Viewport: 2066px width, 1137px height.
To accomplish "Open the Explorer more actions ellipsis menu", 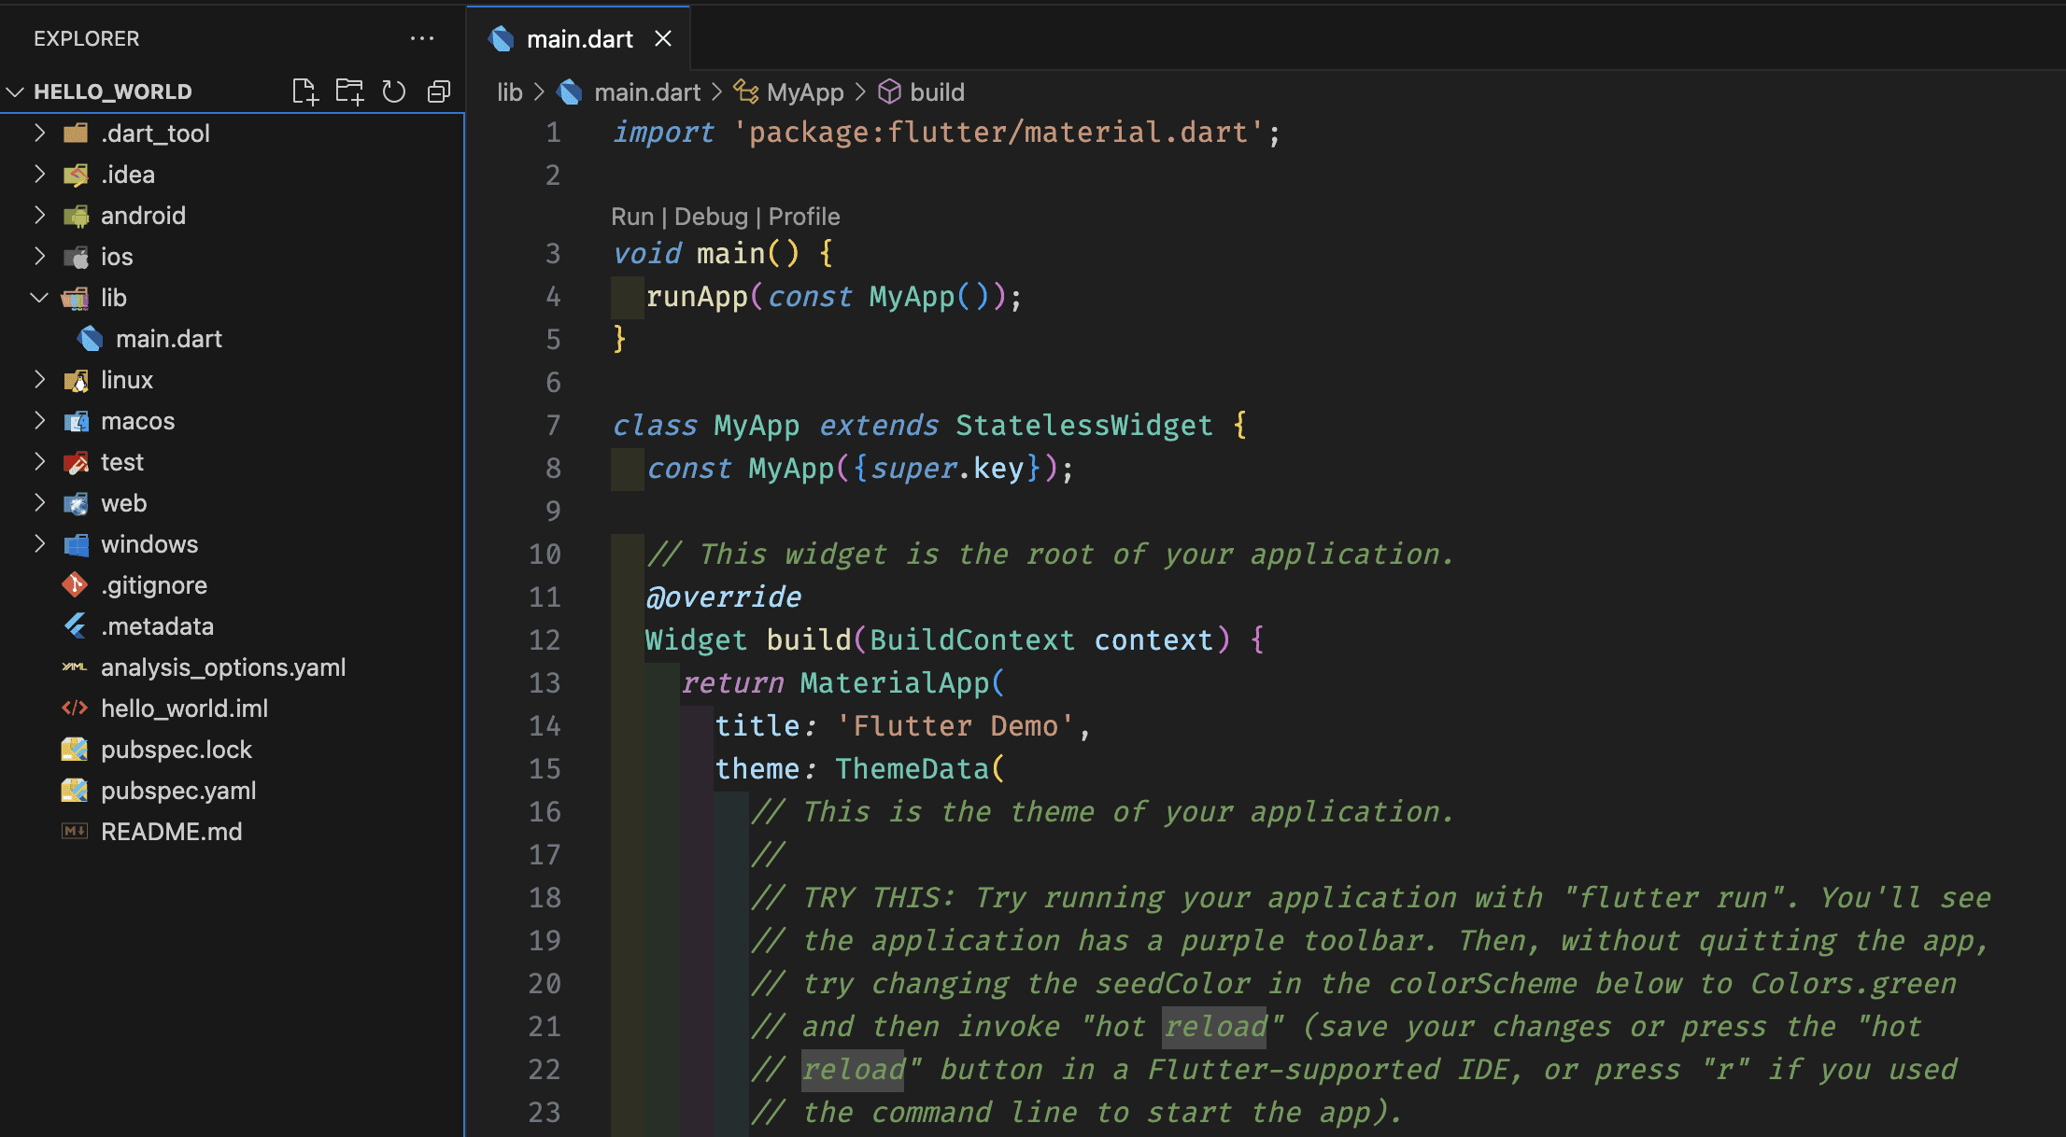I will [x=422, y=38].
